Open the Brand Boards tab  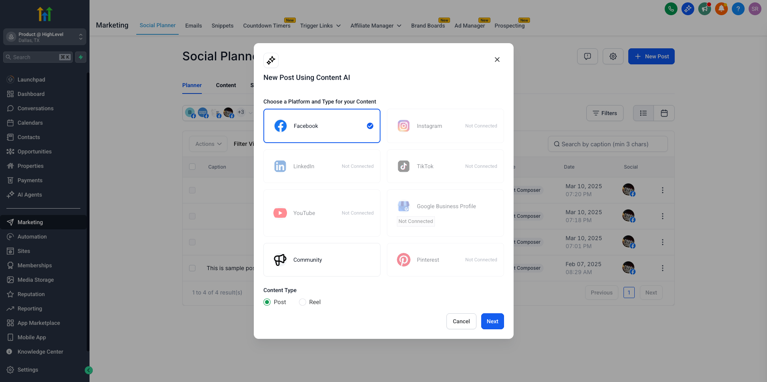[428, 26]
